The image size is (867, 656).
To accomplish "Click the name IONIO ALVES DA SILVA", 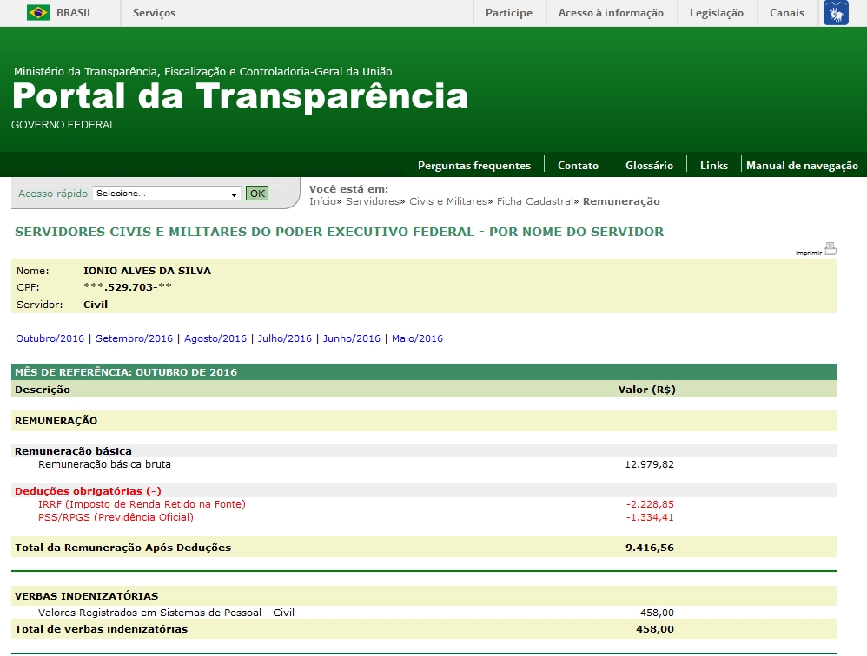I will (x=147, y=271).
